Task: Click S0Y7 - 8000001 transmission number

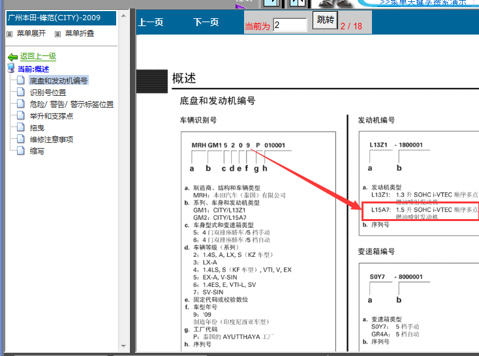Action: [x=396, y=277]
